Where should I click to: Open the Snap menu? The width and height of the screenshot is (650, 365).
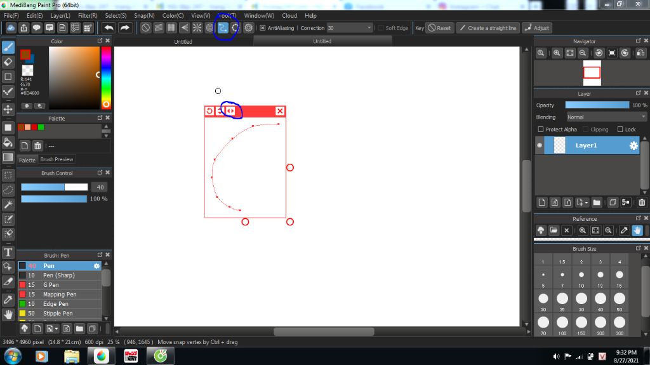coord(144,15)
